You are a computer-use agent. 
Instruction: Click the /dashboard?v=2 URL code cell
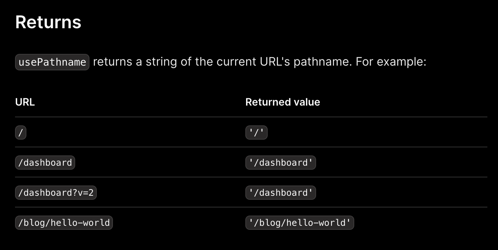click(x=56, y=192)
